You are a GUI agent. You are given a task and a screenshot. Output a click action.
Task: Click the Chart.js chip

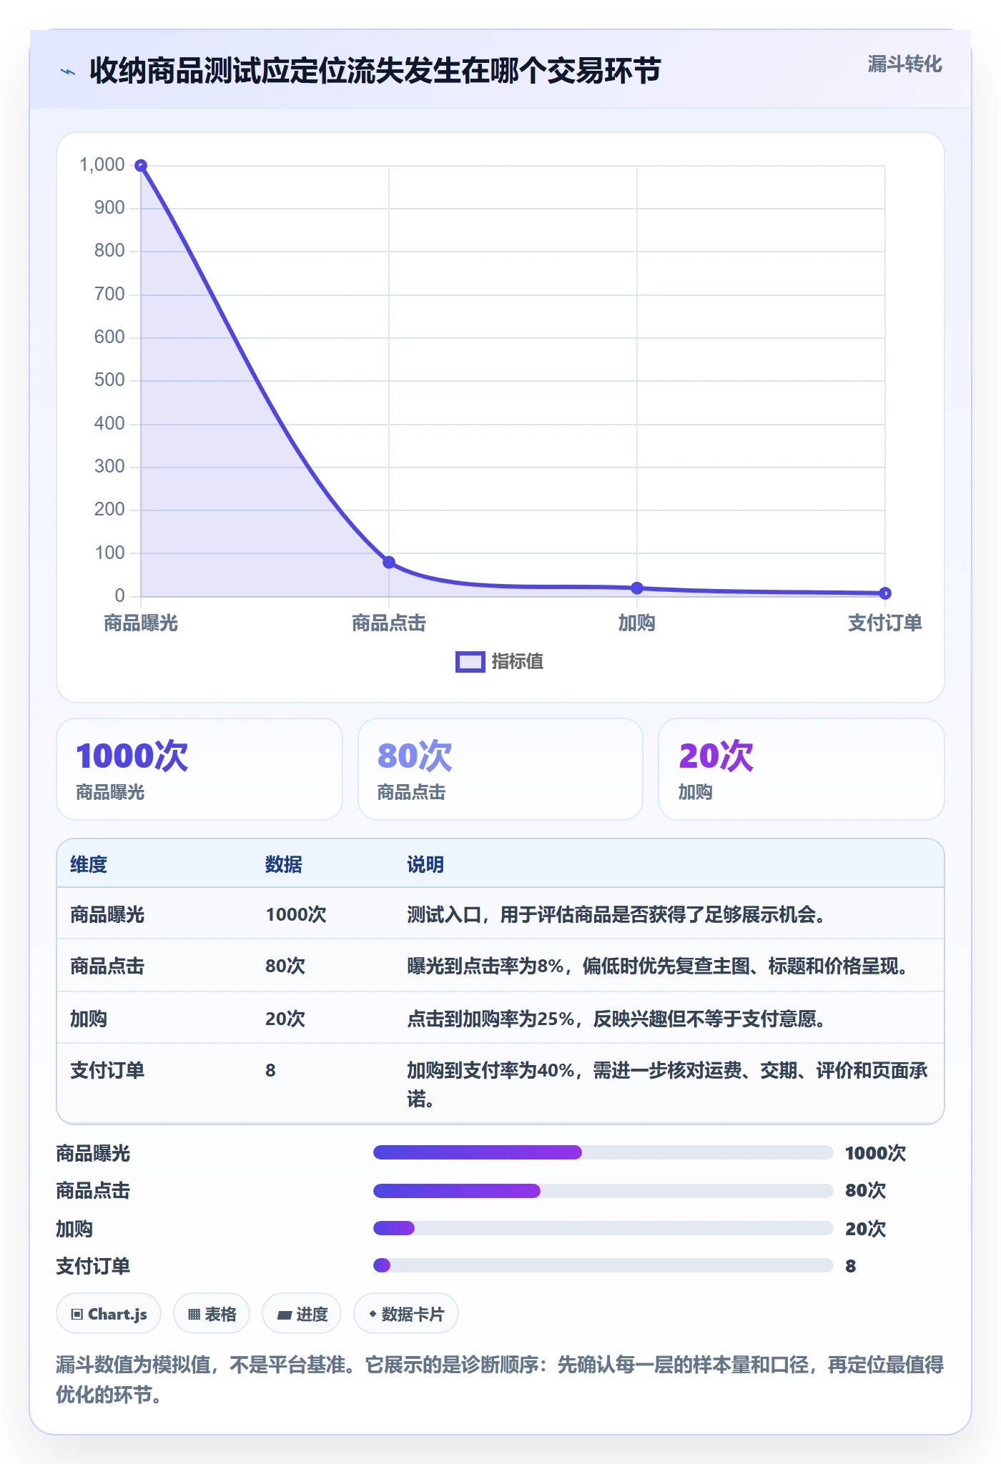coord(109,1314)
